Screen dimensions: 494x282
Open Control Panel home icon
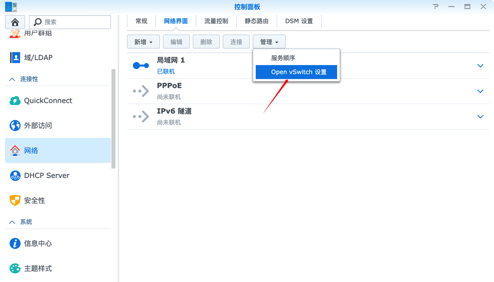tap(15, 22)
